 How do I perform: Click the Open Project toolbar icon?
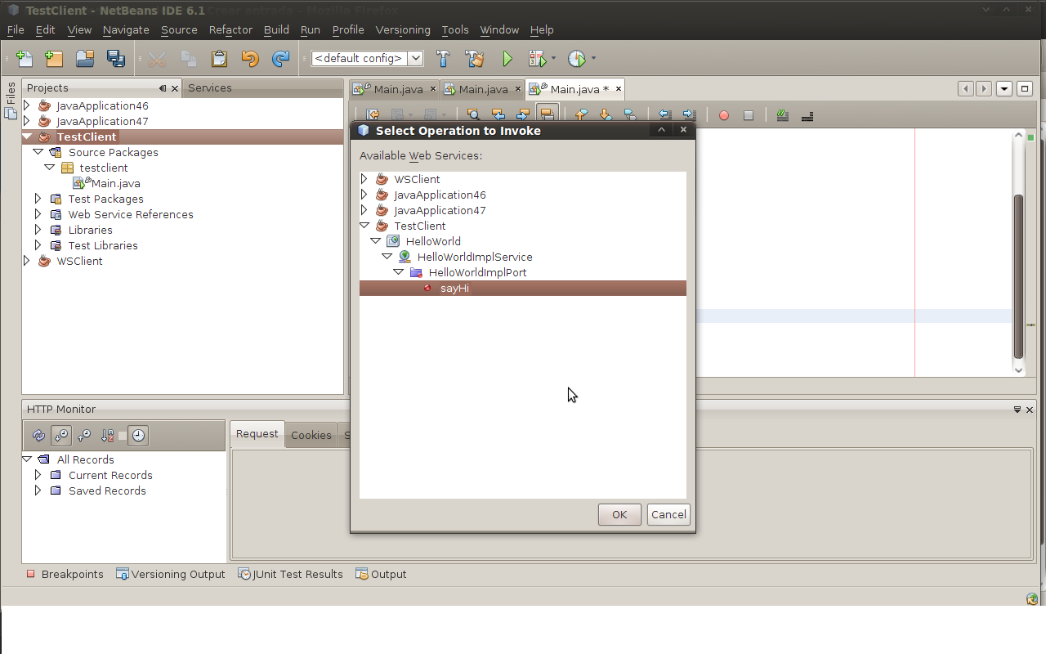coord(85,59)
